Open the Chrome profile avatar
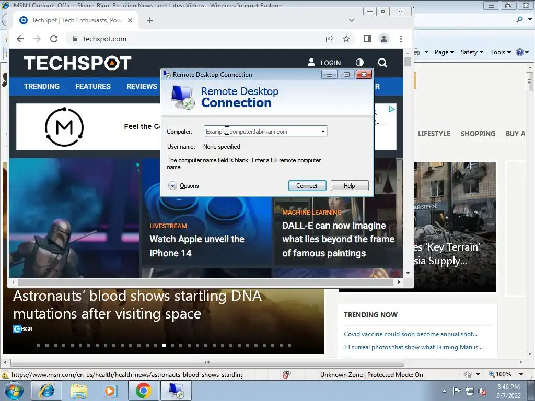The image size is (535, 401). (x=384, y=39)
